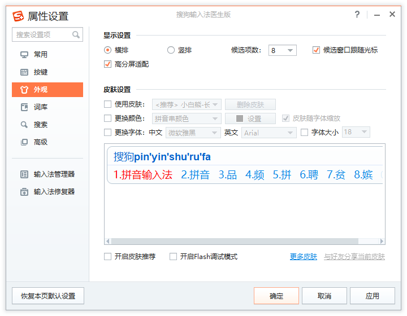Screen dimensions: 407x316
Task: Select the 竖排 vertical layout radio button
Action: tap(171, 50)
